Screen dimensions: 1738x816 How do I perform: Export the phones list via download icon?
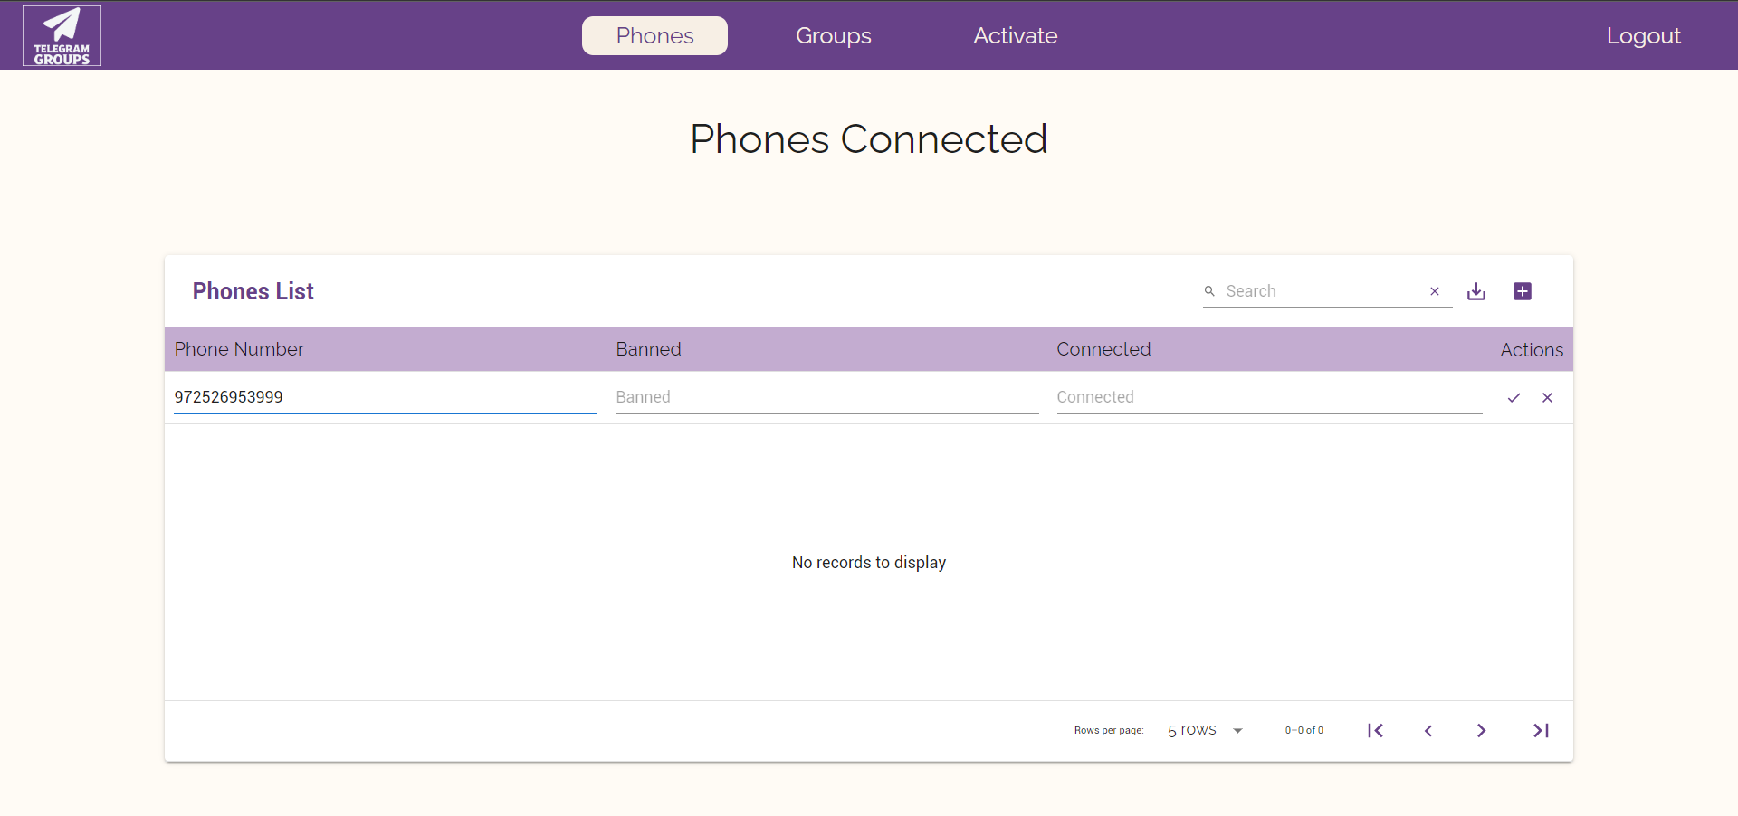click(1476, 291)
